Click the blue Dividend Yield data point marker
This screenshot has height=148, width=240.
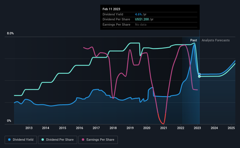199,74
